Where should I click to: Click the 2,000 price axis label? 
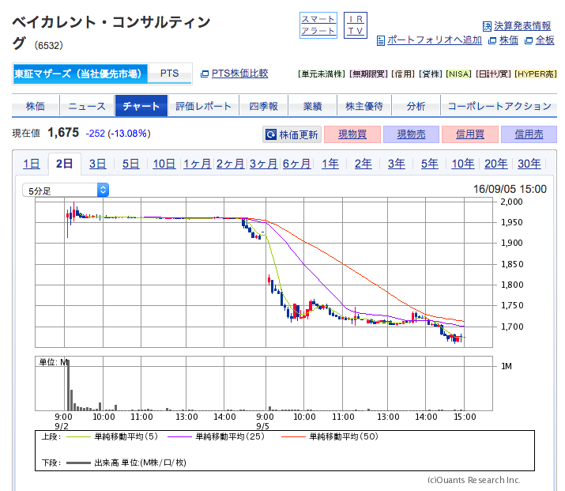click(512, 202)
